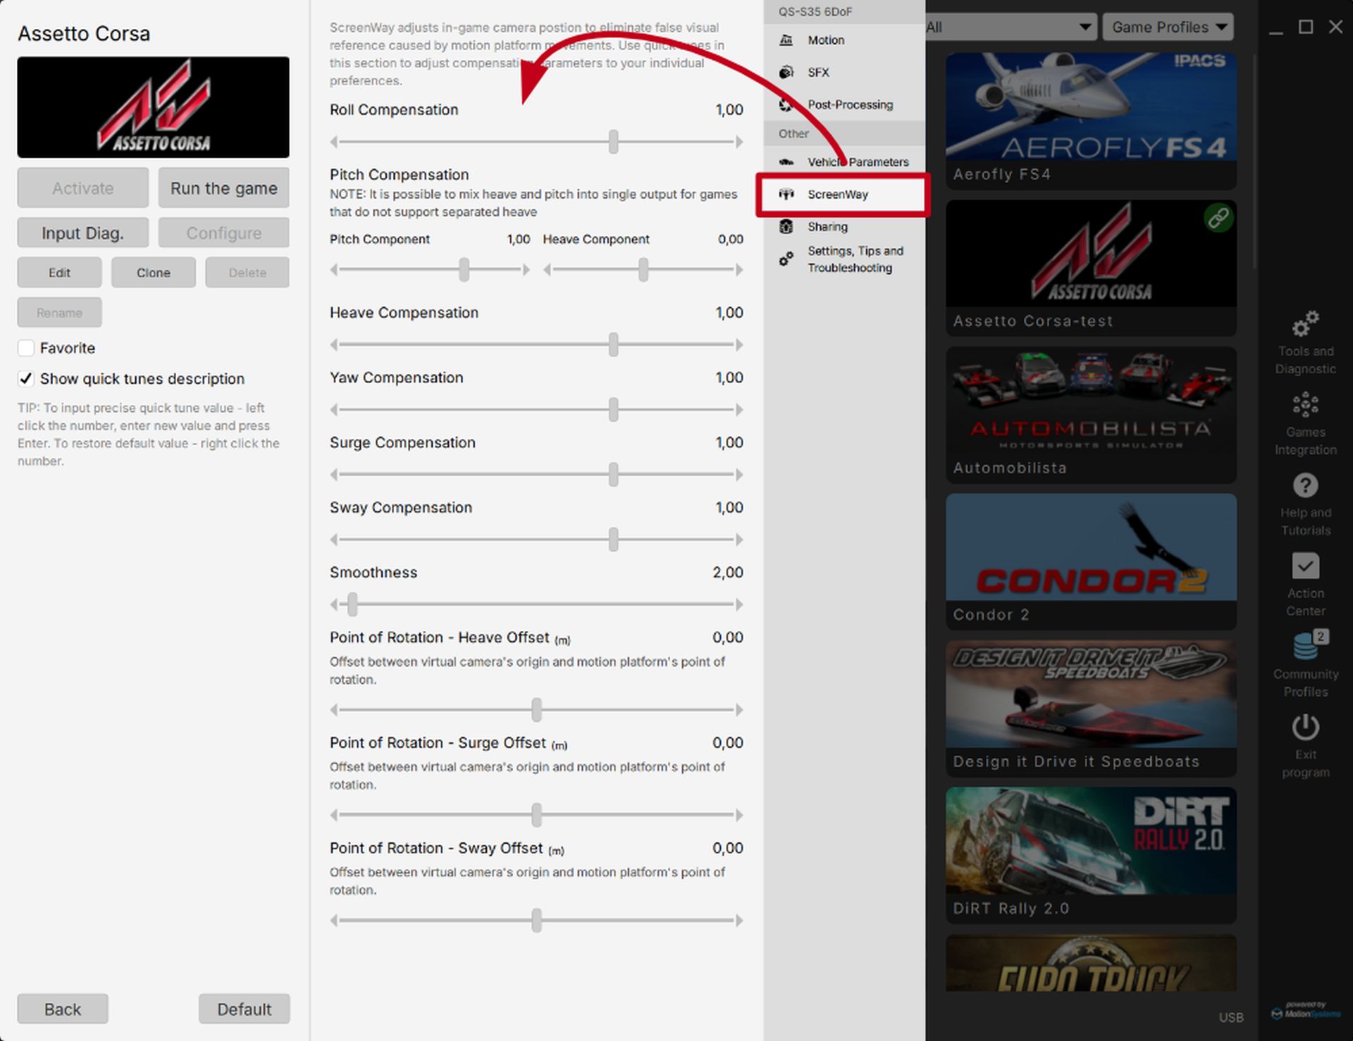Click left arrow of Roll Compensation slider
The image size is (1353, 1041).
coord(334,142)
